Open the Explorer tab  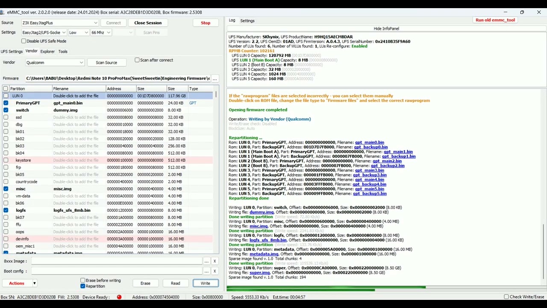pyautogui.click(x=47, y=51)
